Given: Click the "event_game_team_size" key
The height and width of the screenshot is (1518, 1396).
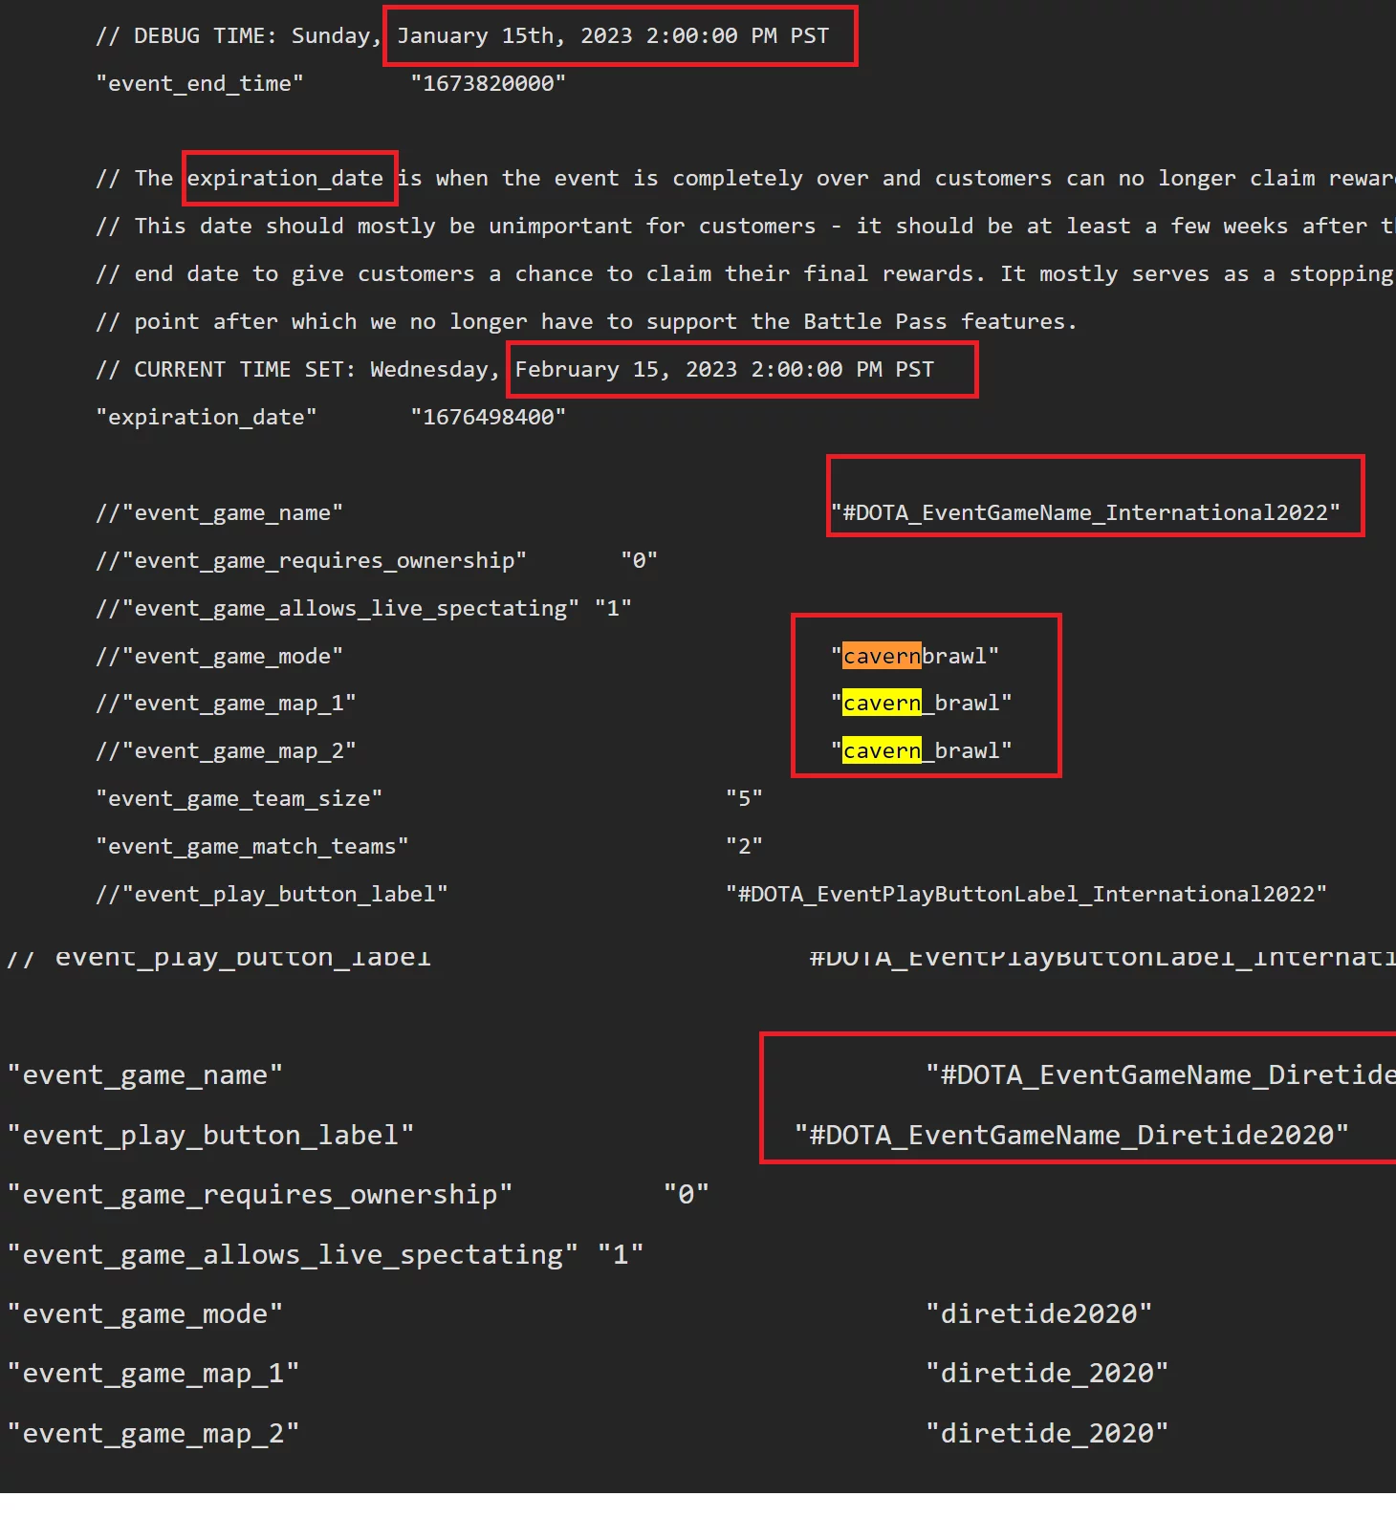Looking at the screenshot, I should 239,799.
